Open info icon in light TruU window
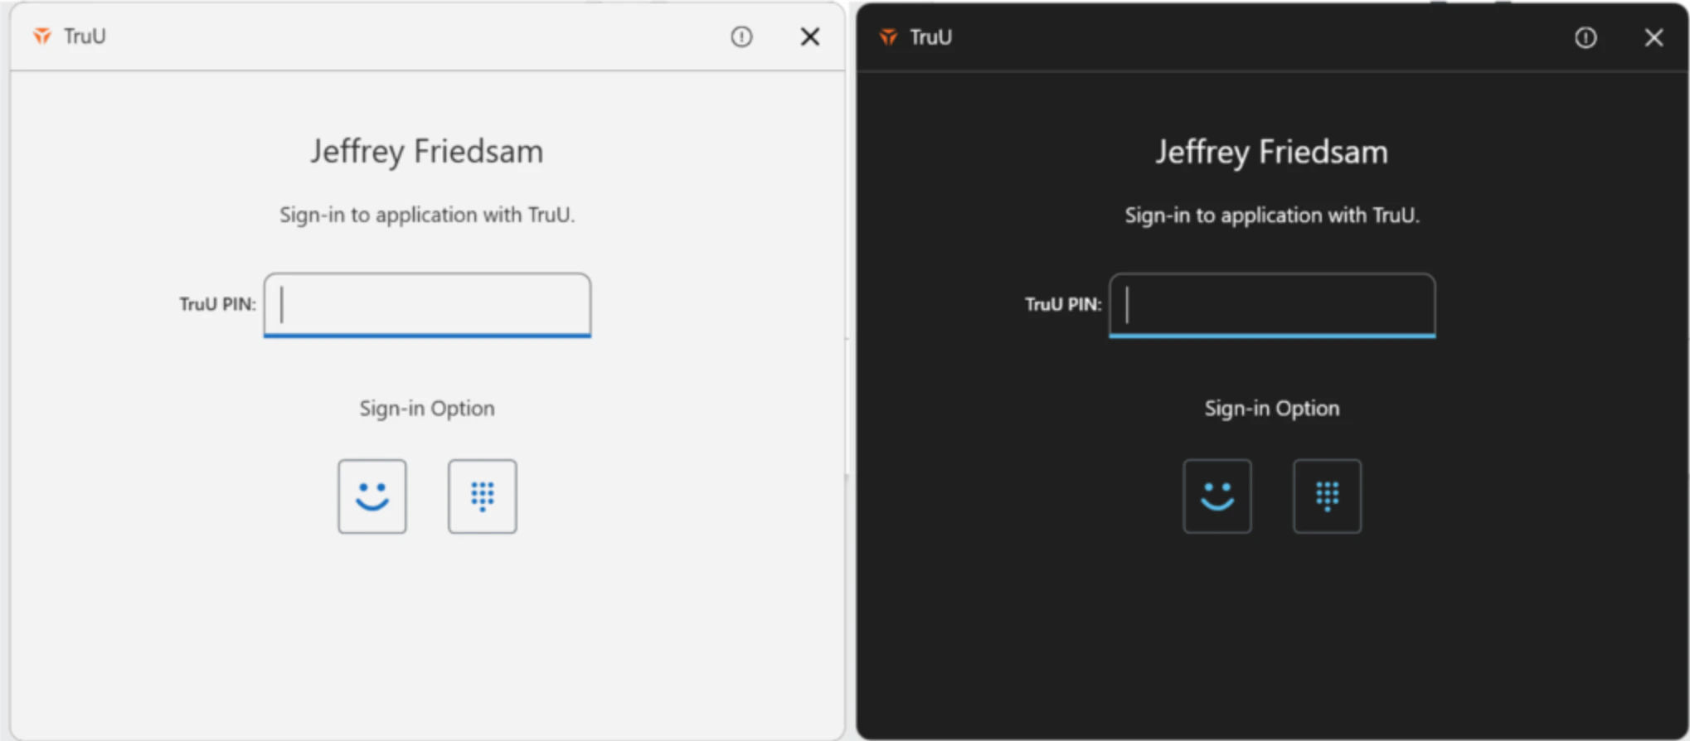The height and width of the screenshot is (741, 1690). 741,36
